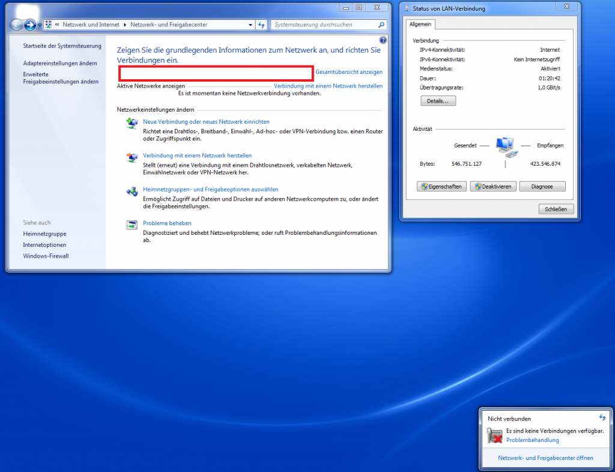Screen dimensions: 615x472
Task: Close the Status von LAN-Verbindung dialog
Action: tap(567, 7)
